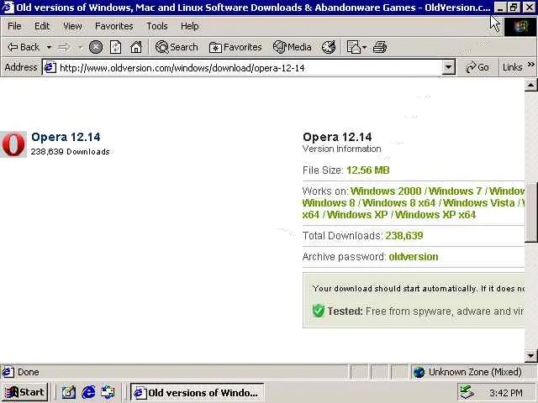
Task: Click the Windows XP x64 link
Action: click(435, 215)
